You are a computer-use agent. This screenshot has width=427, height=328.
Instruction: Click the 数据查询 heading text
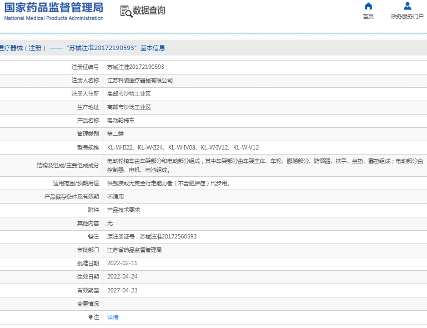pos(149,11)
